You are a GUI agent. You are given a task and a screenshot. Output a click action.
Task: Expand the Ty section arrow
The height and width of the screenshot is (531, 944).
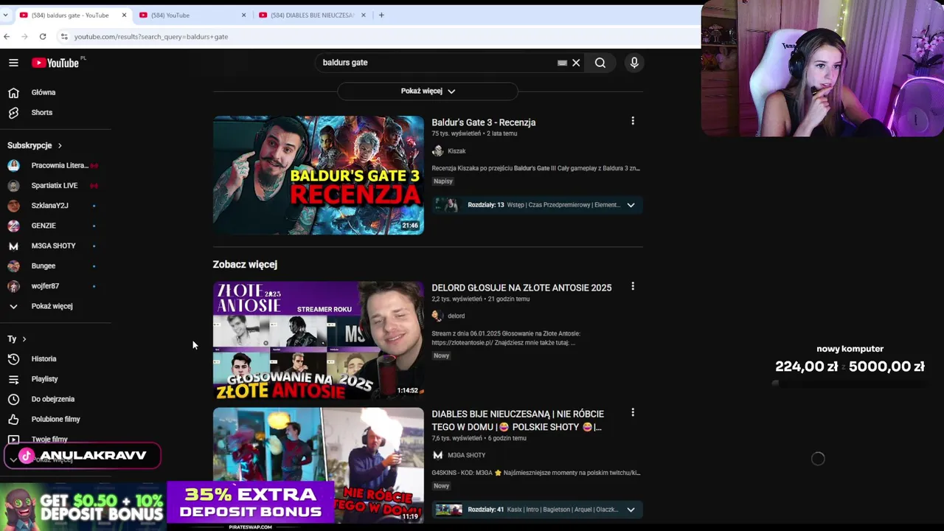[x=24, y=339]
